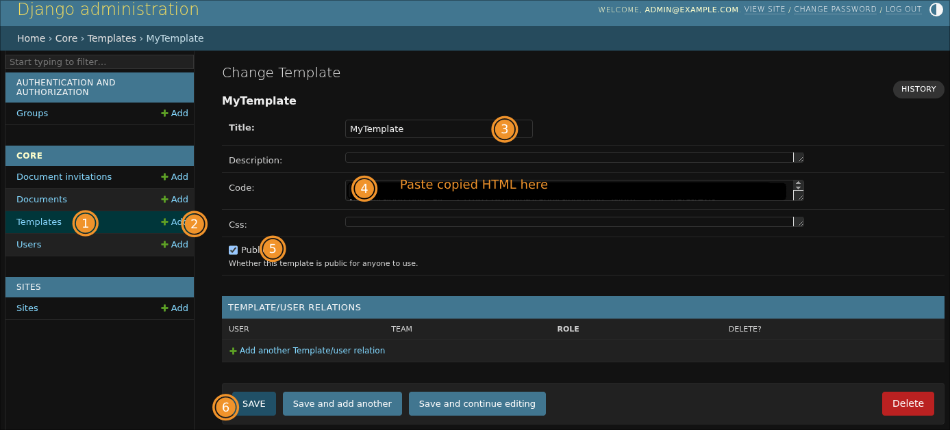Open the HISTORY button
The image size is (950, 430).
(x=918, y=90)
